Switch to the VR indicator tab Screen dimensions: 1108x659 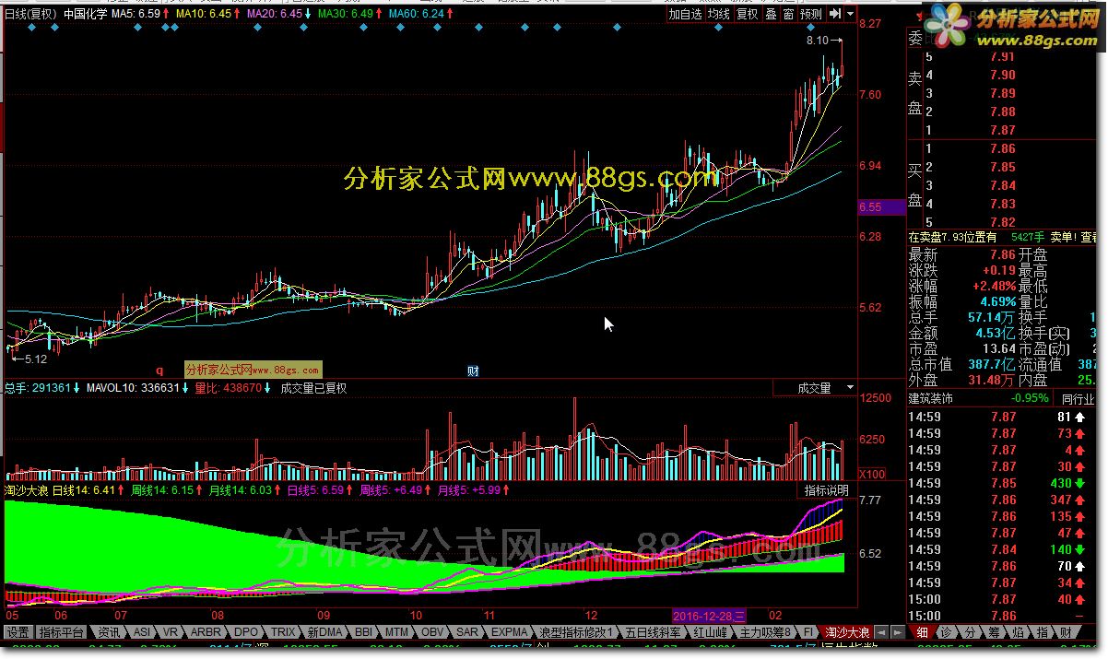(171, 632)
